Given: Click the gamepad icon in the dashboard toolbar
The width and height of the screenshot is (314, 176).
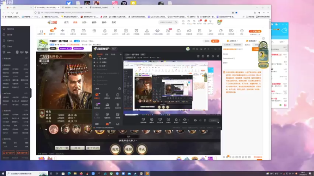Looking at the screenshot, I should point(189,31).
